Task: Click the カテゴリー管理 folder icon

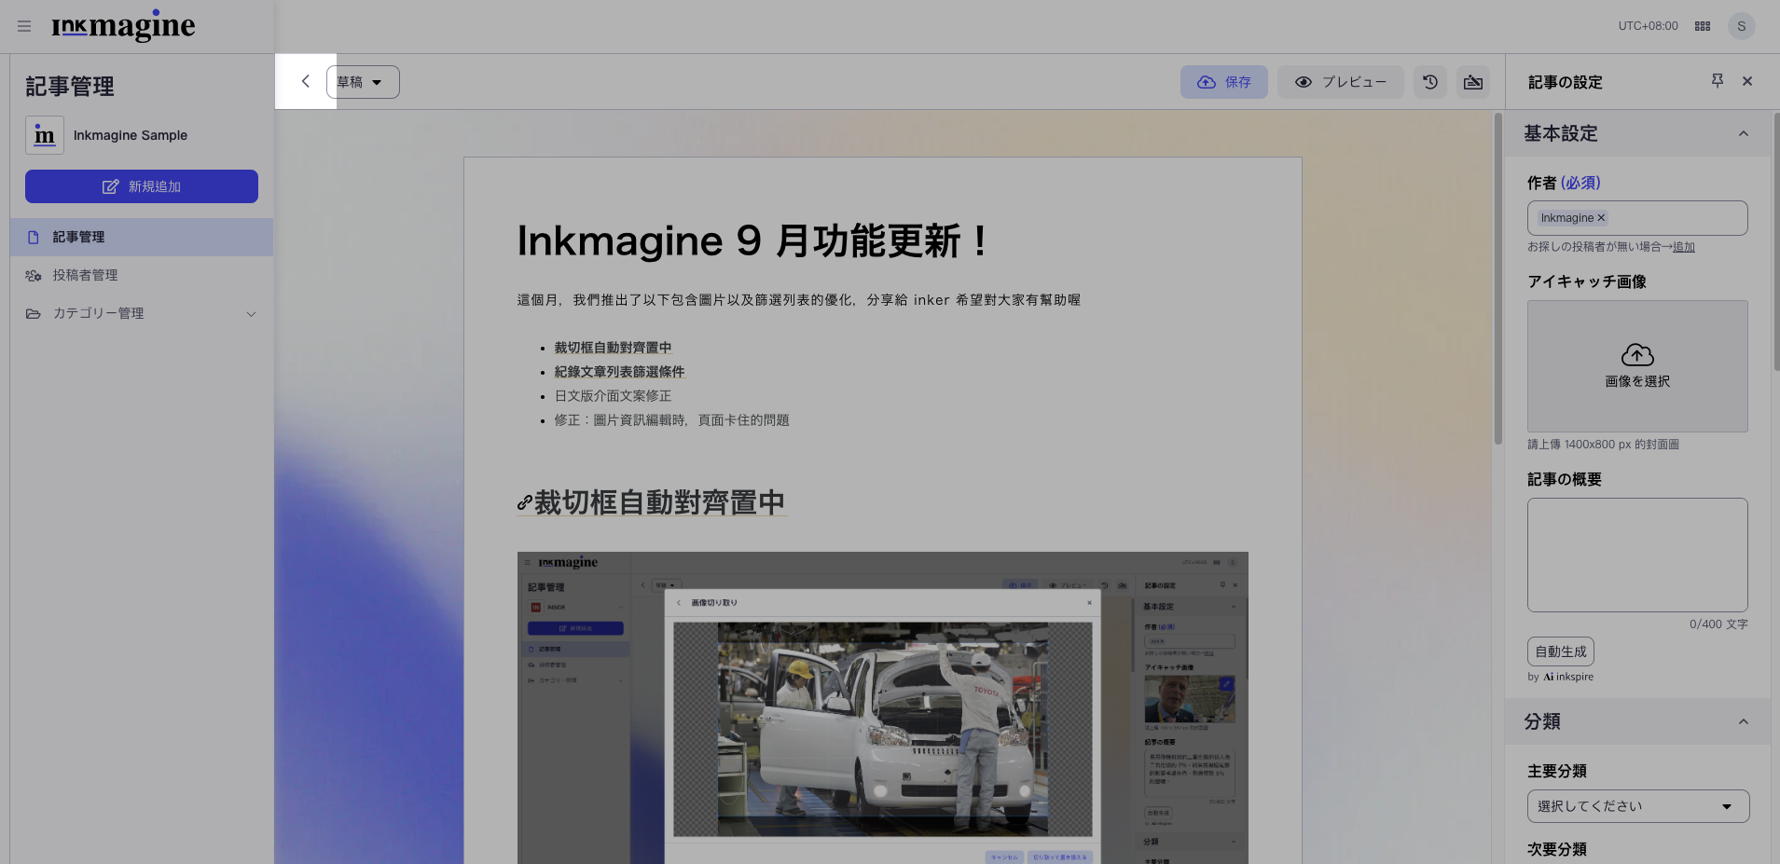Action: [x=34, y=314]
